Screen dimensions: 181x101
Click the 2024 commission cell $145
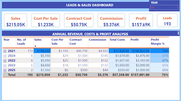(98, 56)
